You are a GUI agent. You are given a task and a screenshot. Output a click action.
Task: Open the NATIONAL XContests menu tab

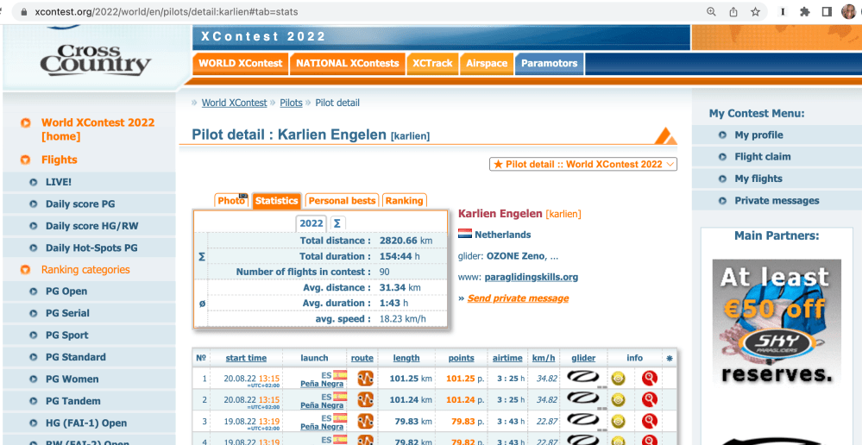348,63
